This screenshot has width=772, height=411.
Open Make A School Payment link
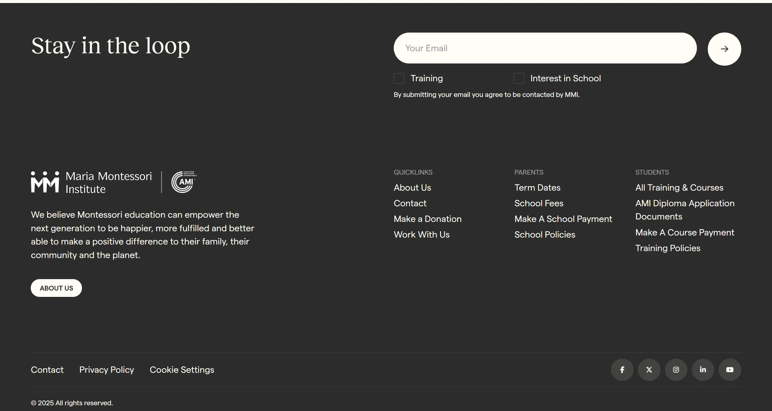pyautogui.click(x=563, y=219)
